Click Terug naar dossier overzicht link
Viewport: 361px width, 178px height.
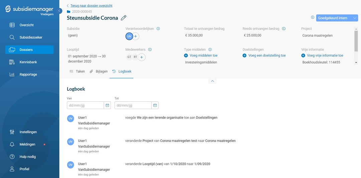91,6
